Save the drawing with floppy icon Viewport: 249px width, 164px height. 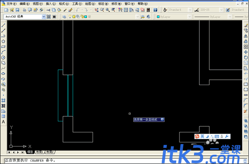(17, 10)
